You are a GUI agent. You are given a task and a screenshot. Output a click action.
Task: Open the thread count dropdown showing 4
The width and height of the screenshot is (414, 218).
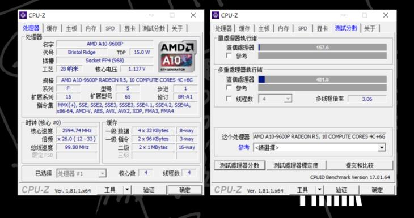tap(275, 99)
